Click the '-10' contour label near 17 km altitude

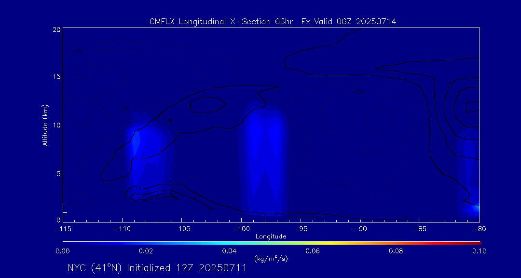[x=77, y=51]
